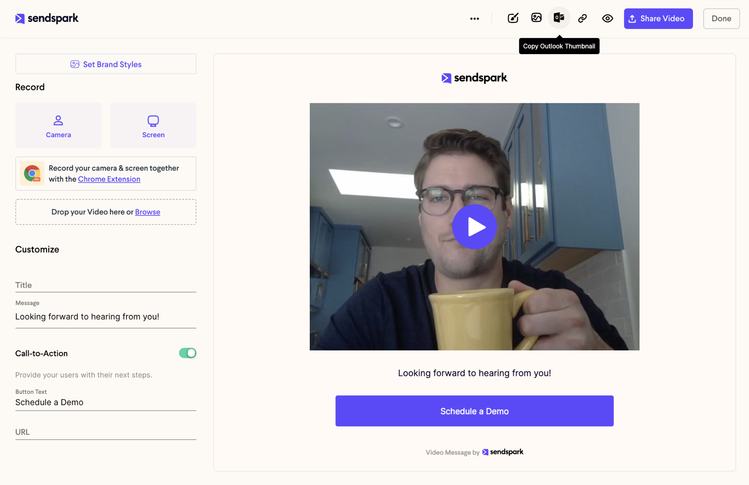Open Set Brand Styles
The width and height of the screenshot is (749, 485).
(x=106, y=64)
